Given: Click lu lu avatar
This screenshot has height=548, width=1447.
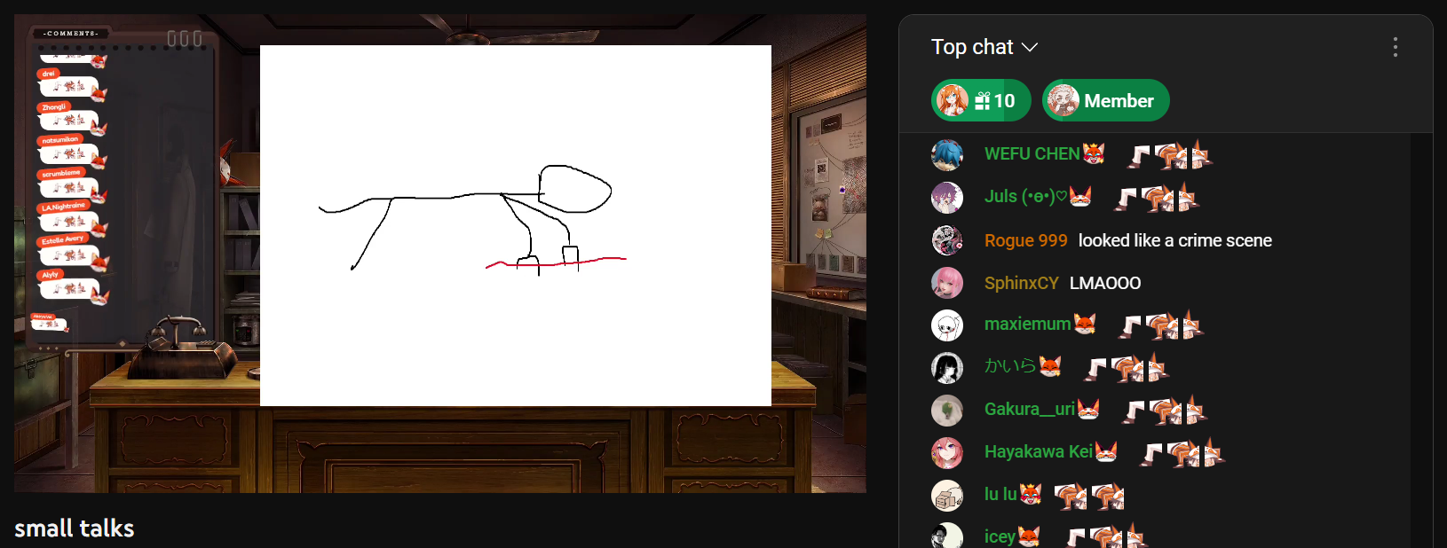Looking at the screenshot, I should [947, 496].
